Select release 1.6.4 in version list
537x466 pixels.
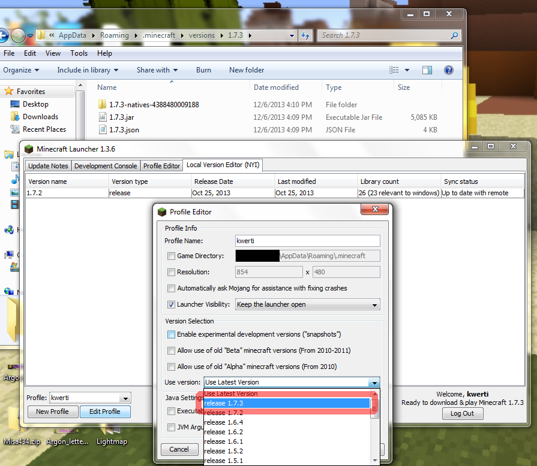coord(287,422)
